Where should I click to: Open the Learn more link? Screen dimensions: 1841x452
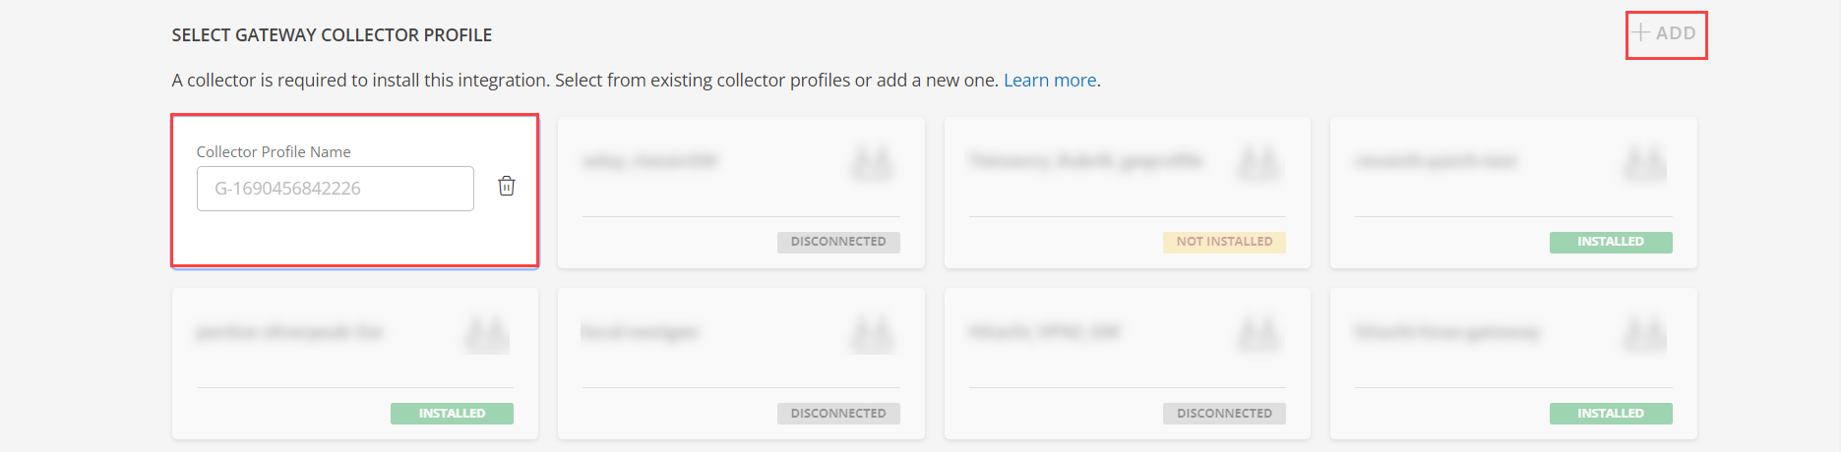[x=1050, y=80]
